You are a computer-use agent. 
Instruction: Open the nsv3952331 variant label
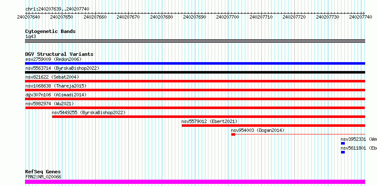pyautogui.click(x=359, y=139)
